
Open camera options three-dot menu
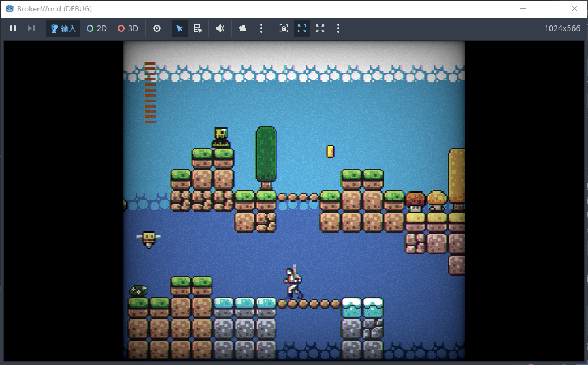click(x=261, y=28)
